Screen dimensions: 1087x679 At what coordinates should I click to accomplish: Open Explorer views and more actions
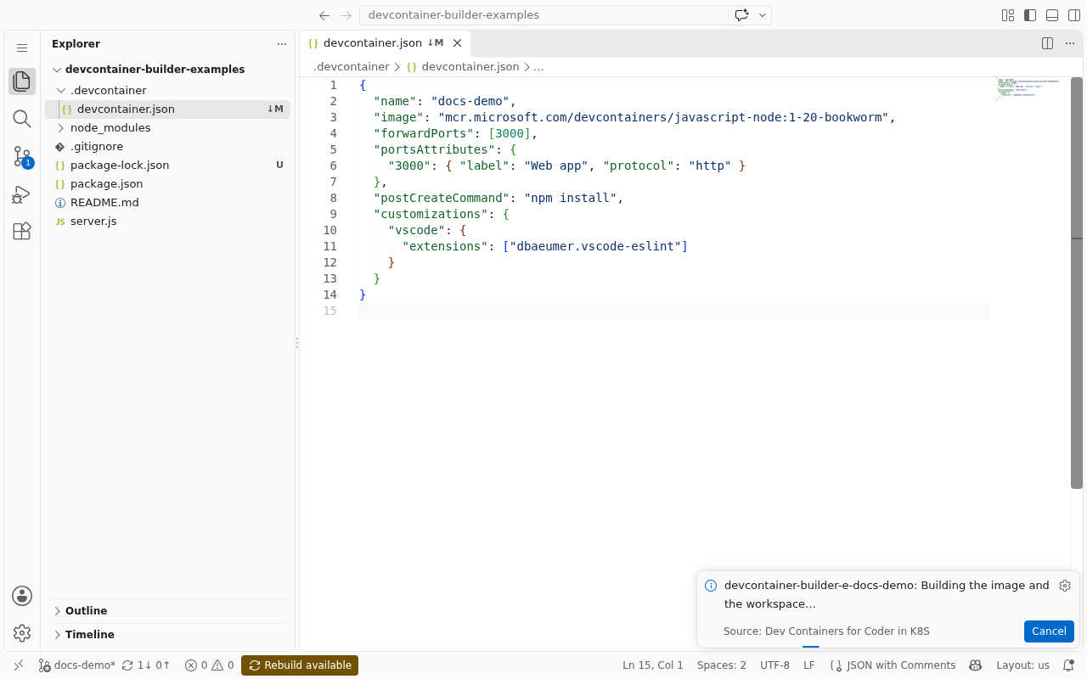click(282, 44)
